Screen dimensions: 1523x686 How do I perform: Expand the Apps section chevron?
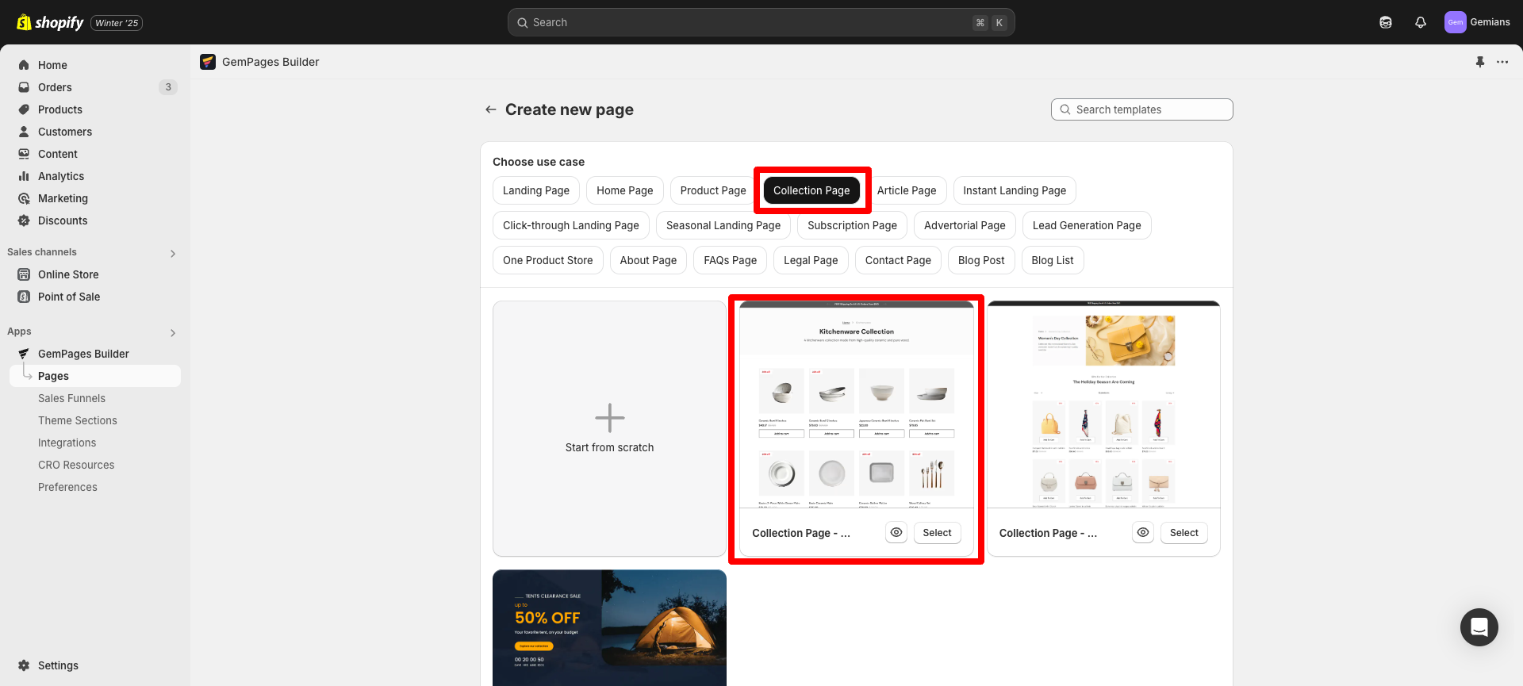(173, 332)
